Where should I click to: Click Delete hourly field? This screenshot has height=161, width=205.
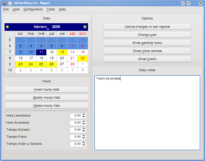(x=47, y=106)
